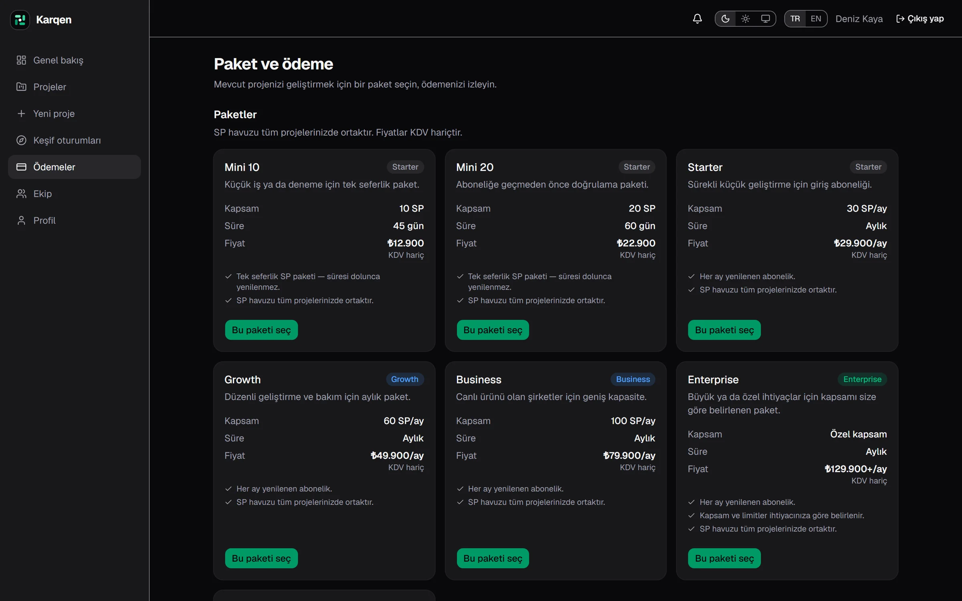Click the Paket ve ödeme heading
The image size is (962, 601).
coord(273,64)
